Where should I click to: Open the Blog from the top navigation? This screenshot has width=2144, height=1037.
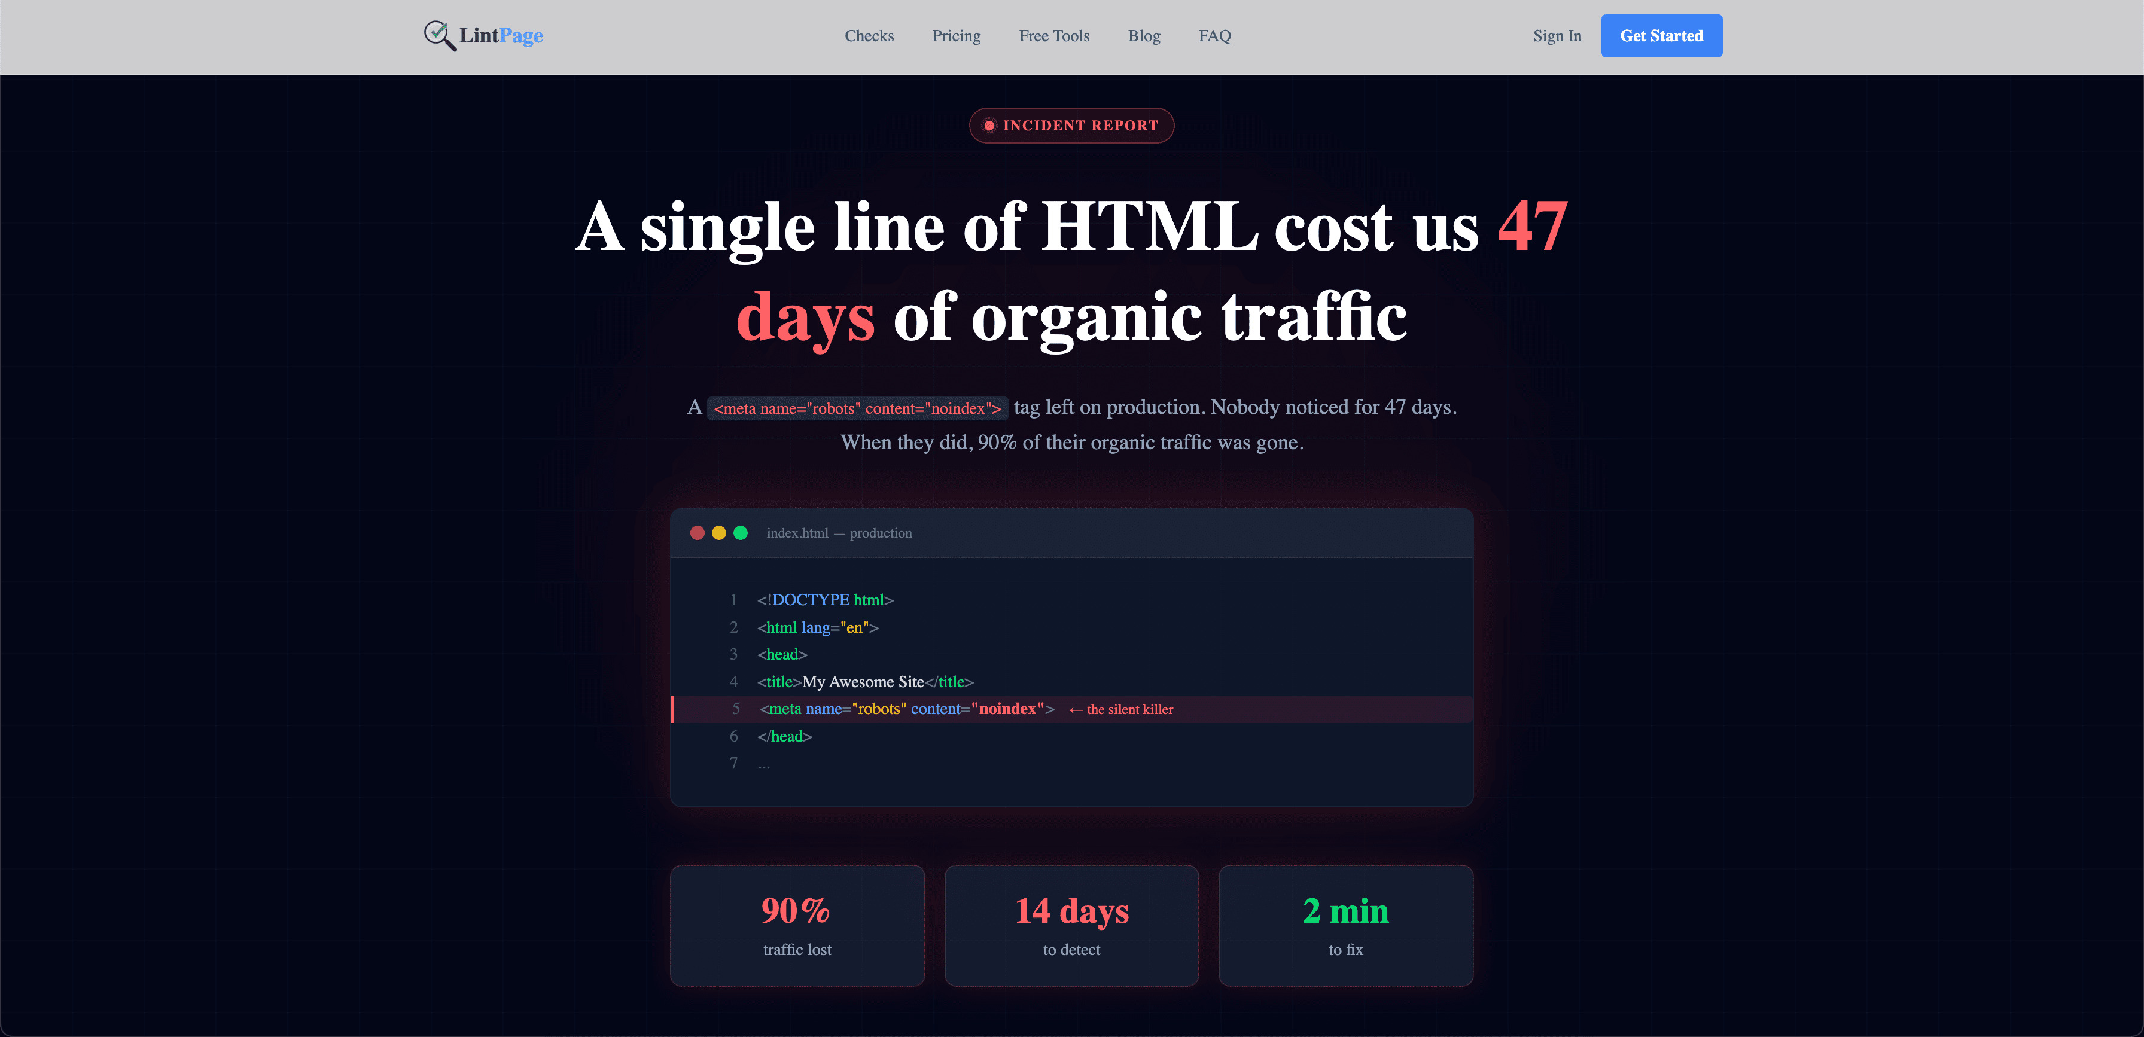tap(1144, 36)
